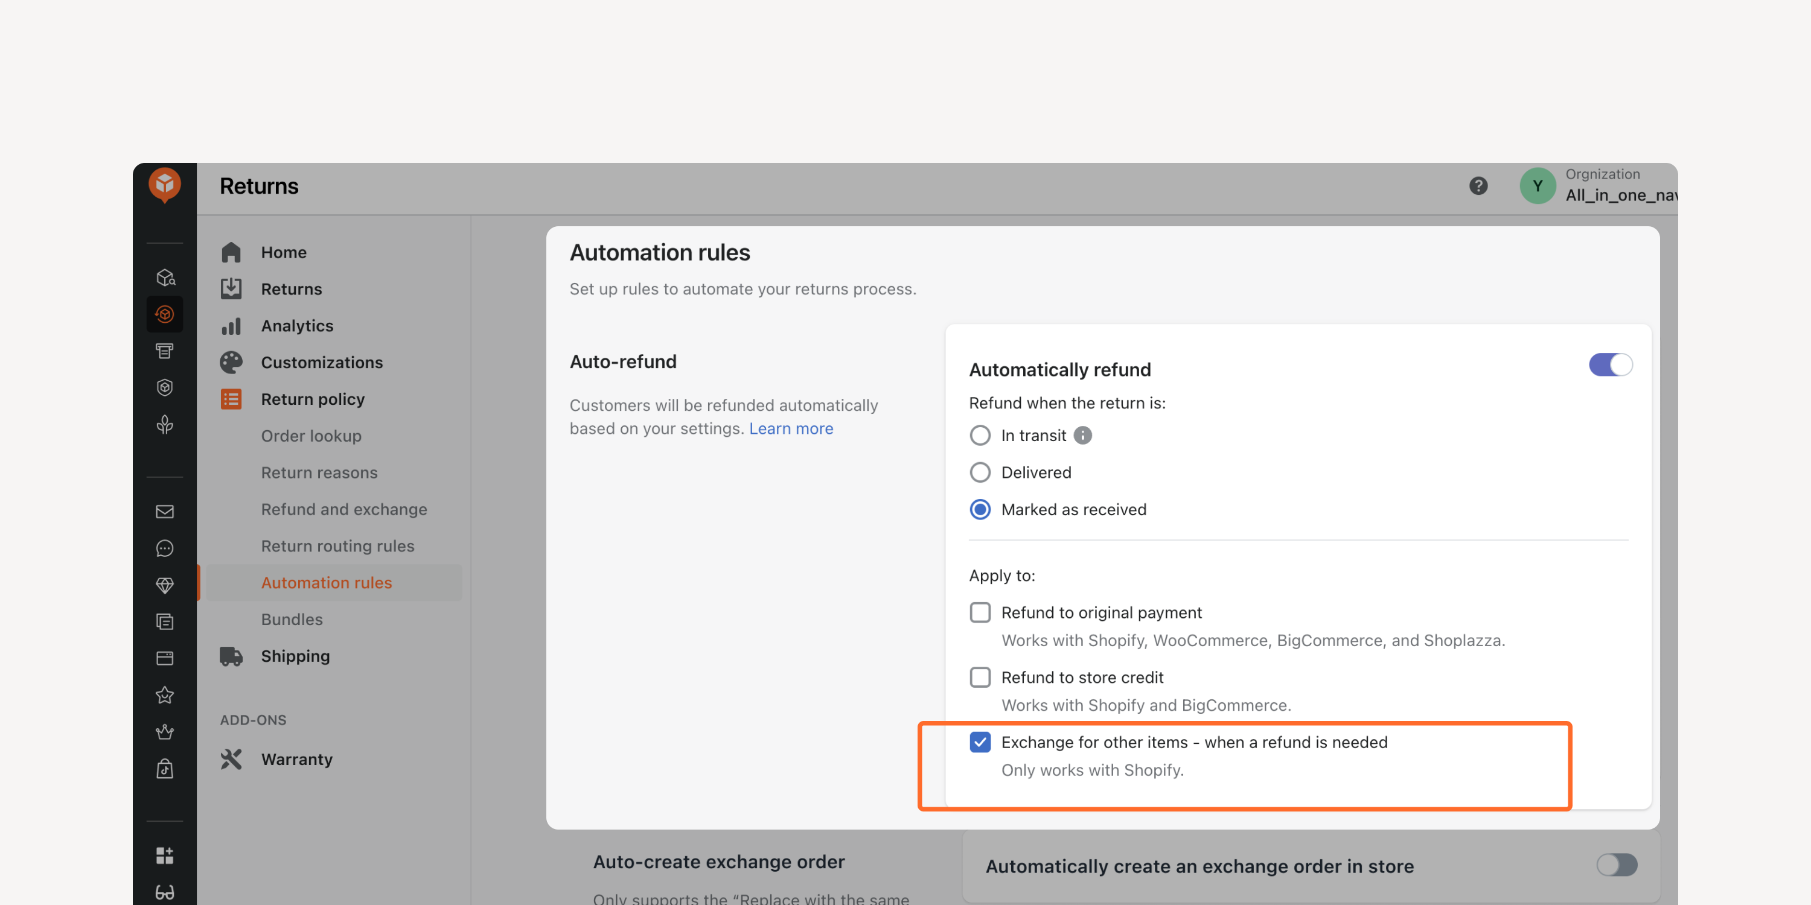Click the crown icon in left rail

click(x=165, y=731)
